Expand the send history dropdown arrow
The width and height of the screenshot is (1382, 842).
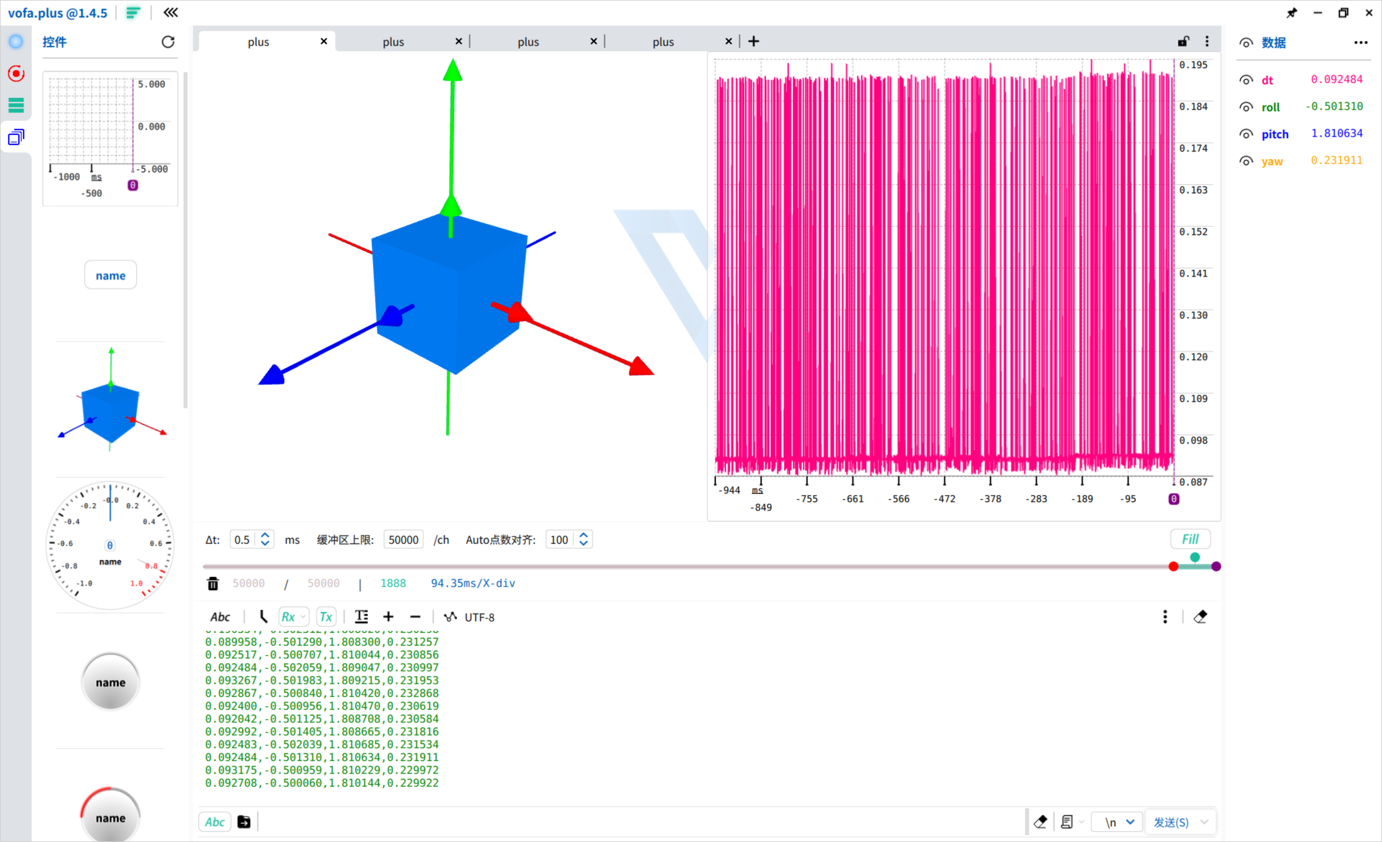point(1081,822)
